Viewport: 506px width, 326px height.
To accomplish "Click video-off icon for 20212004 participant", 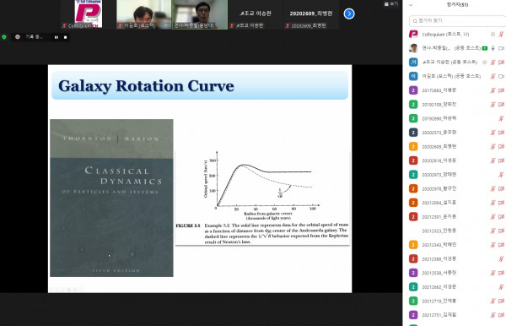I will pos(501,203).
